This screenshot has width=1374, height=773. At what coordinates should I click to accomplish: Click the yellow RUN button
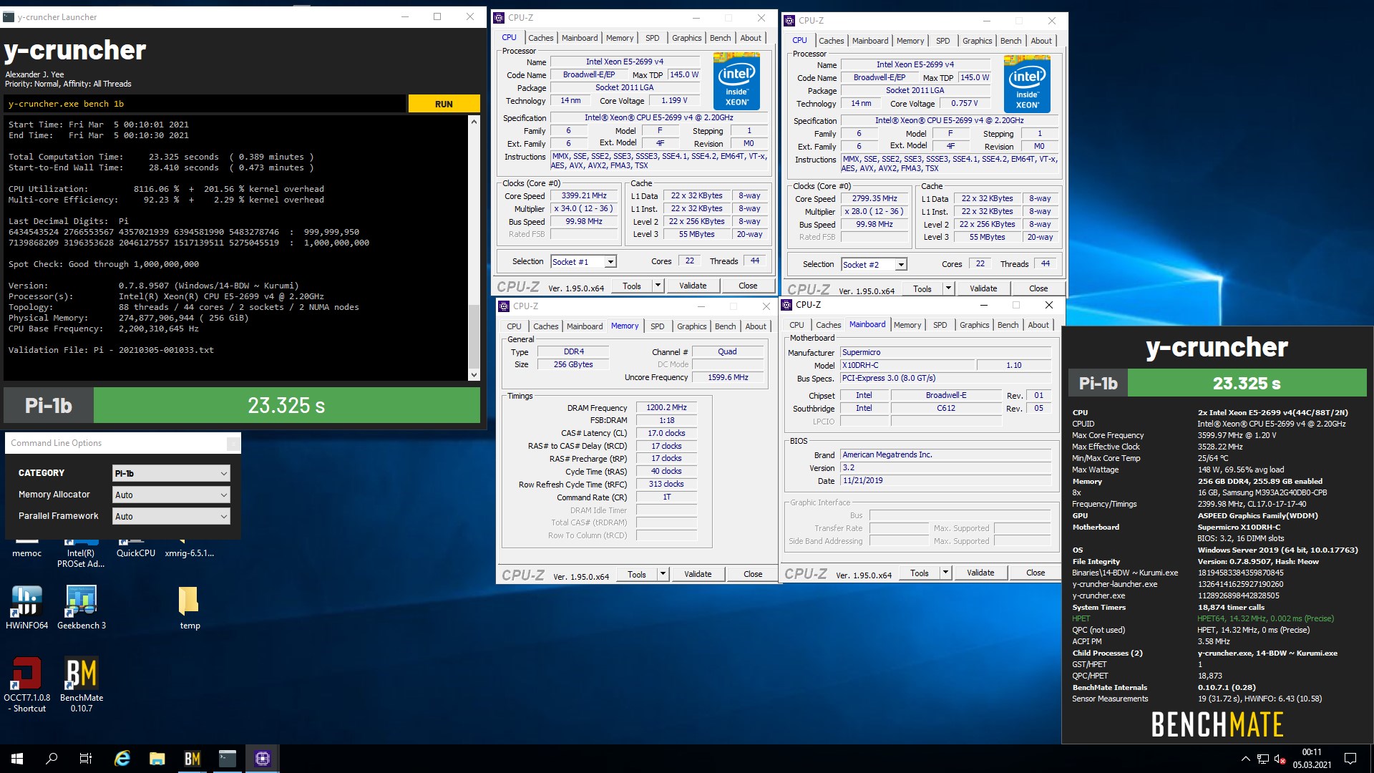pos(444,104)
